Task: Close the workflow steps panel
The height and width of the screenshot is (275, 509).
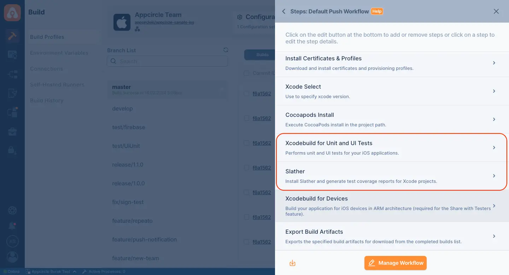Action: pyautogui.click(x=496, y=11)
